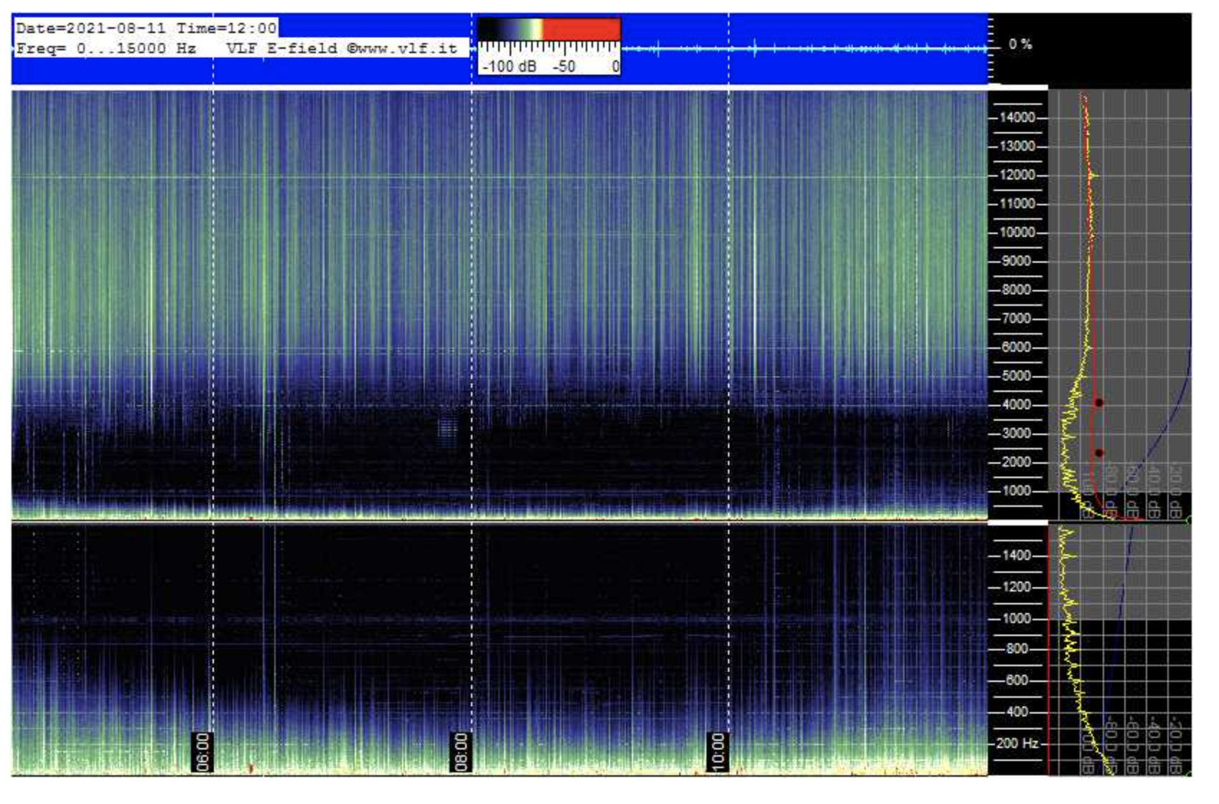This screenshot has height=804, width=1219.
Task: Click the 6000 frequency axis label
Action: 1017,347
